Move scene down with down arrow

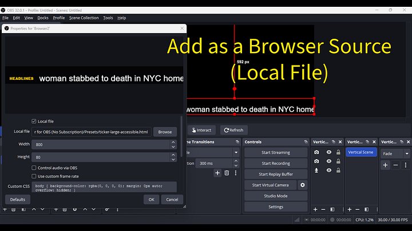[x=42, y=209]
